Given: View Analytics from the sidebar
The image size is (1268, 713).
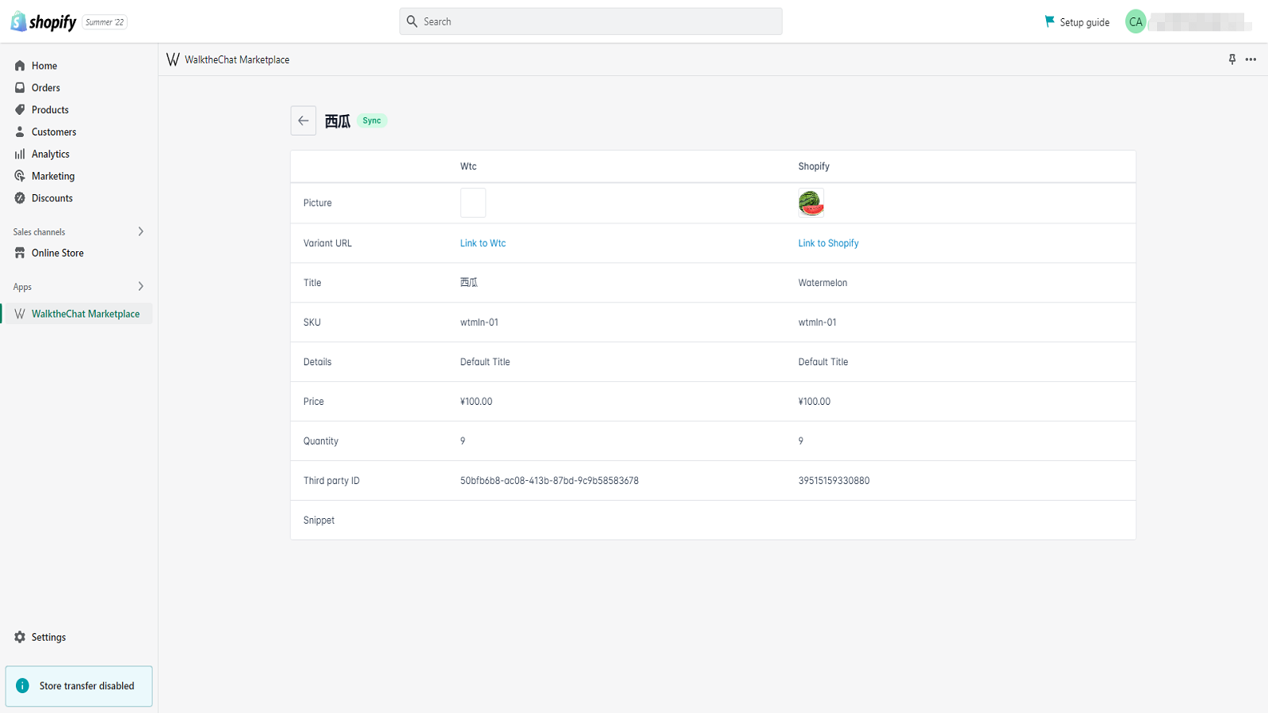Looking at the screenshot, I should (50, 154).
